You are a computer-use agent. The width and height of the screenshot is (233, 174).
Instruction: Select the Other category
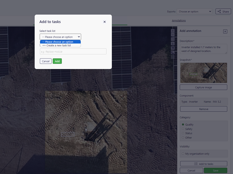pos(183,137)
